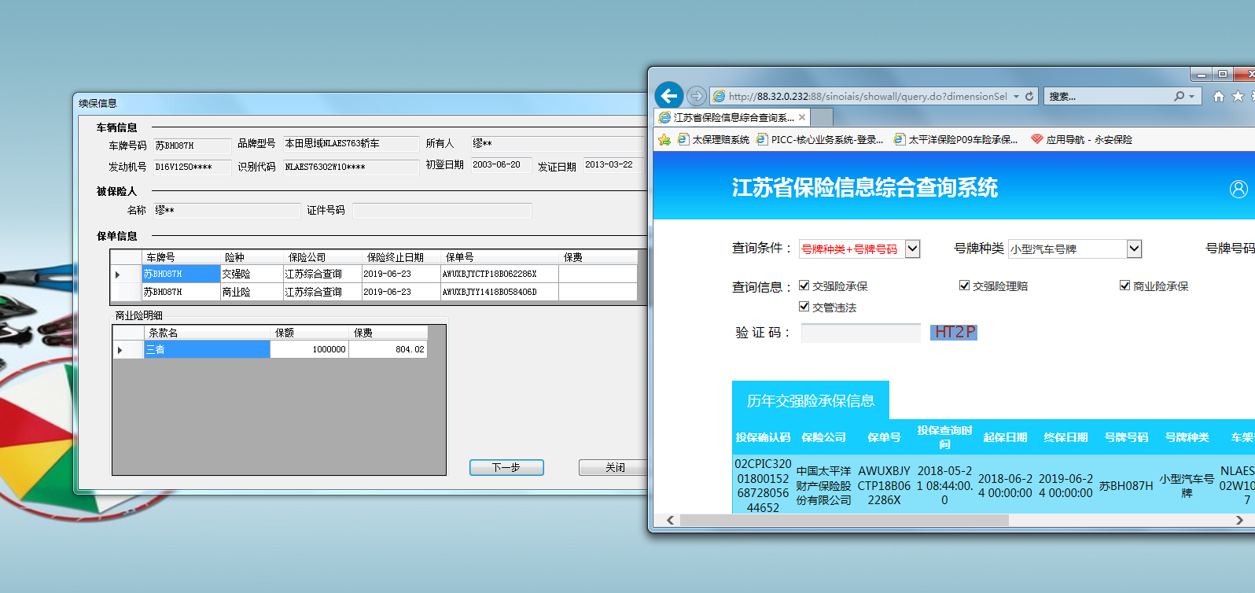Viewport: 1255px width, 593px height.
Task: Click the 终保日期 column header in browser table
Action: click(x=1065, y=437)
